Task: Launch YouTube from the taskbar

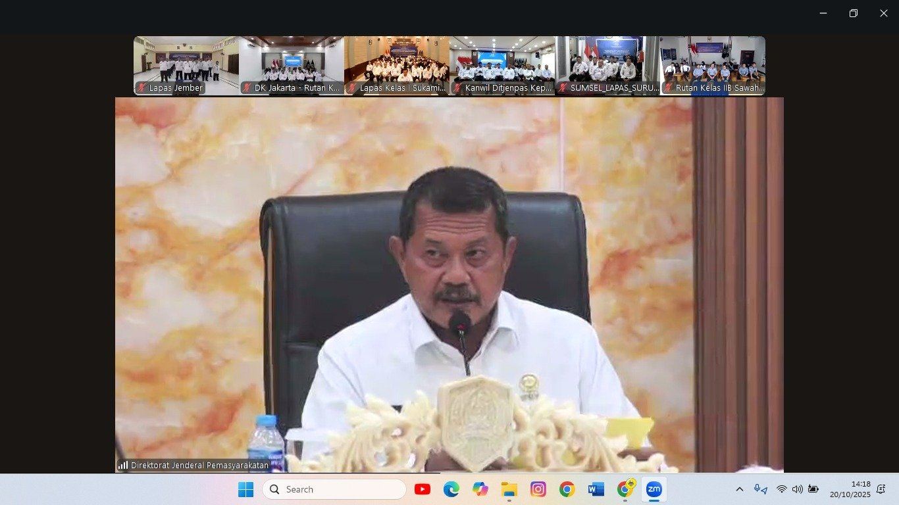Action: pyautogui.click(x=423, y=489)
